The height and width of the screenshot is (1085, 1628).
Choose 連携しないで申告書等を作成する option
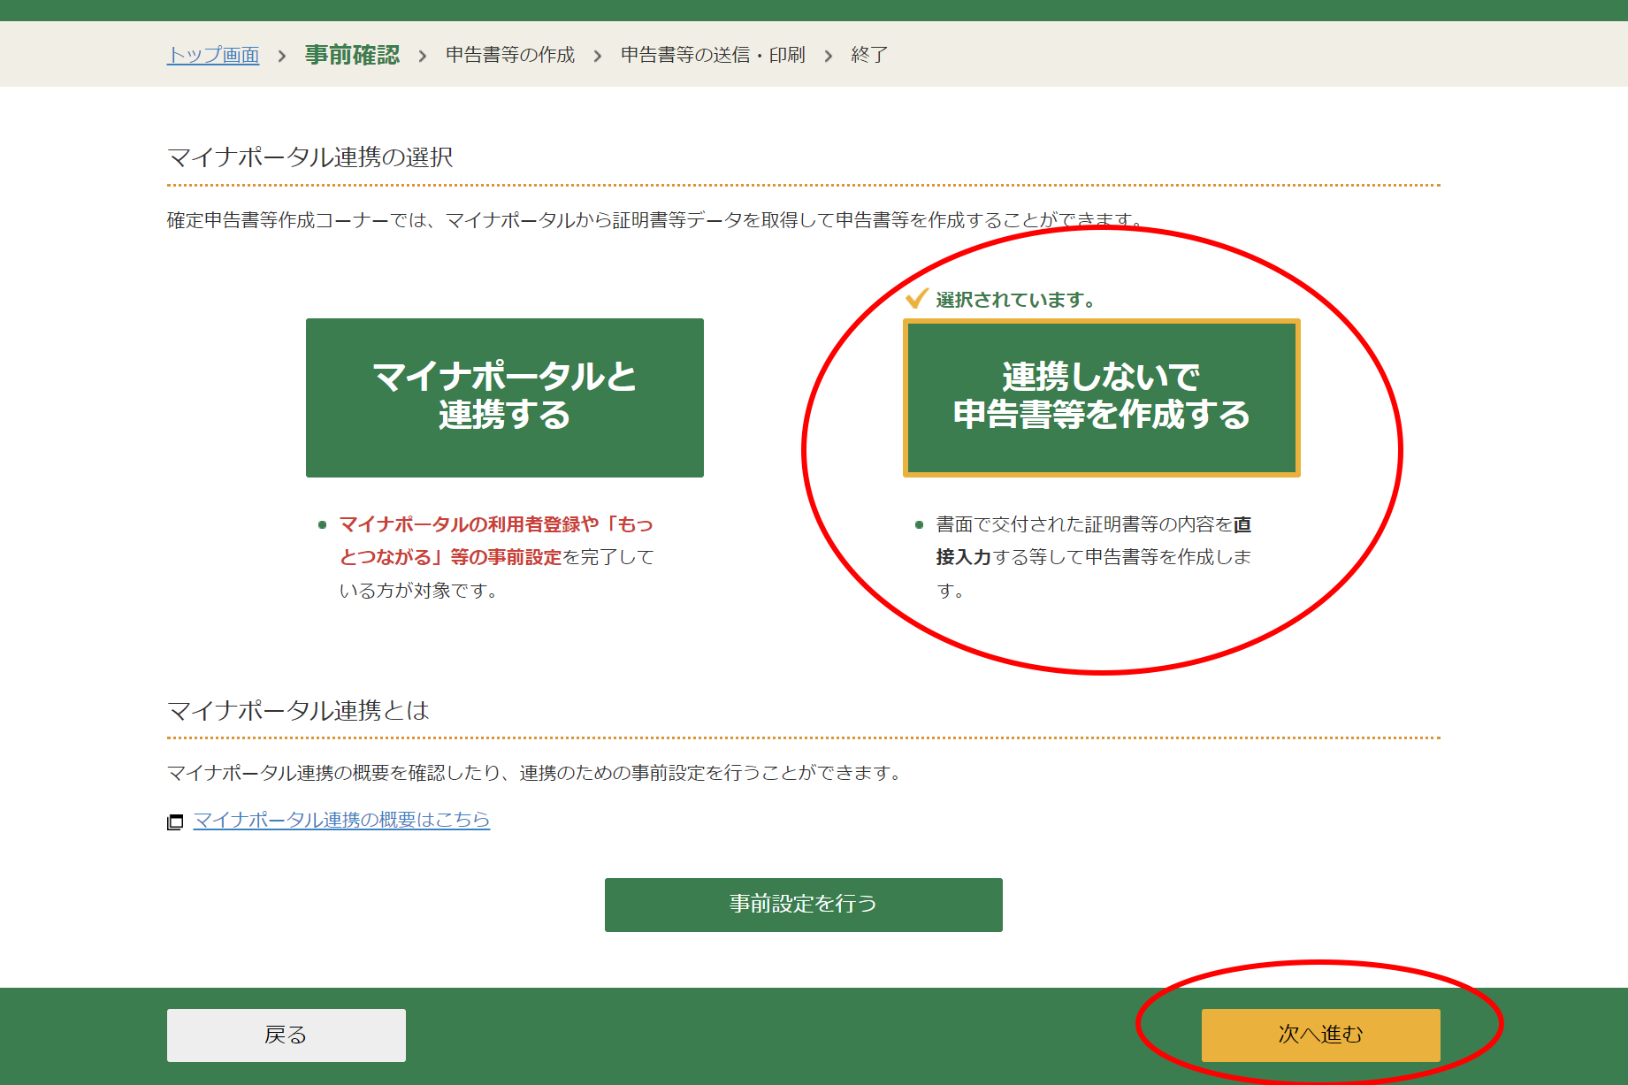coord(1101,397)
